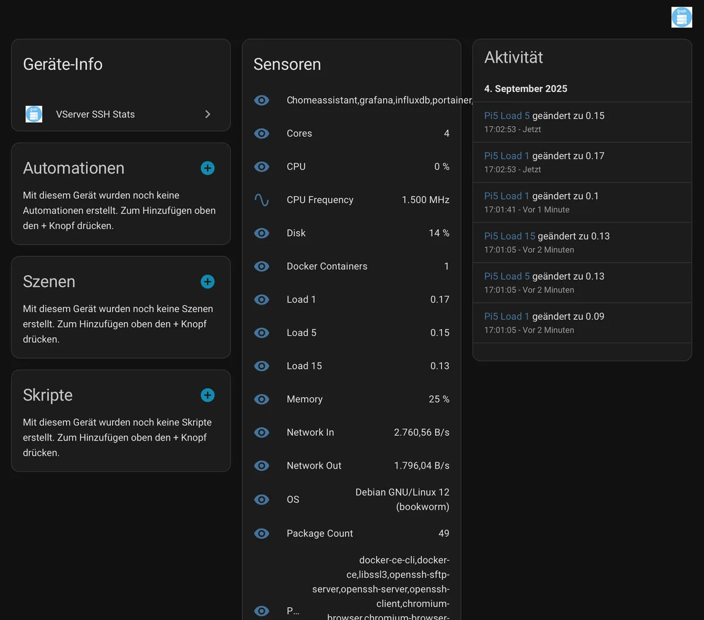Click eye icon beside Cores sensor
Image resolution: width=704 pixels, height=620 pixels.
tap(262, 134)
